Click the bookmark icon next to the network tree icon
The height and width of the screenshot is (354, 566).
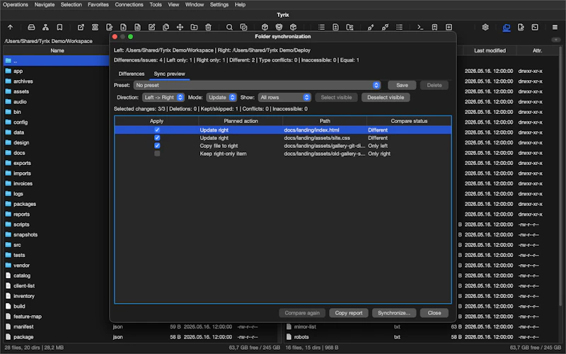coord(59,27)
